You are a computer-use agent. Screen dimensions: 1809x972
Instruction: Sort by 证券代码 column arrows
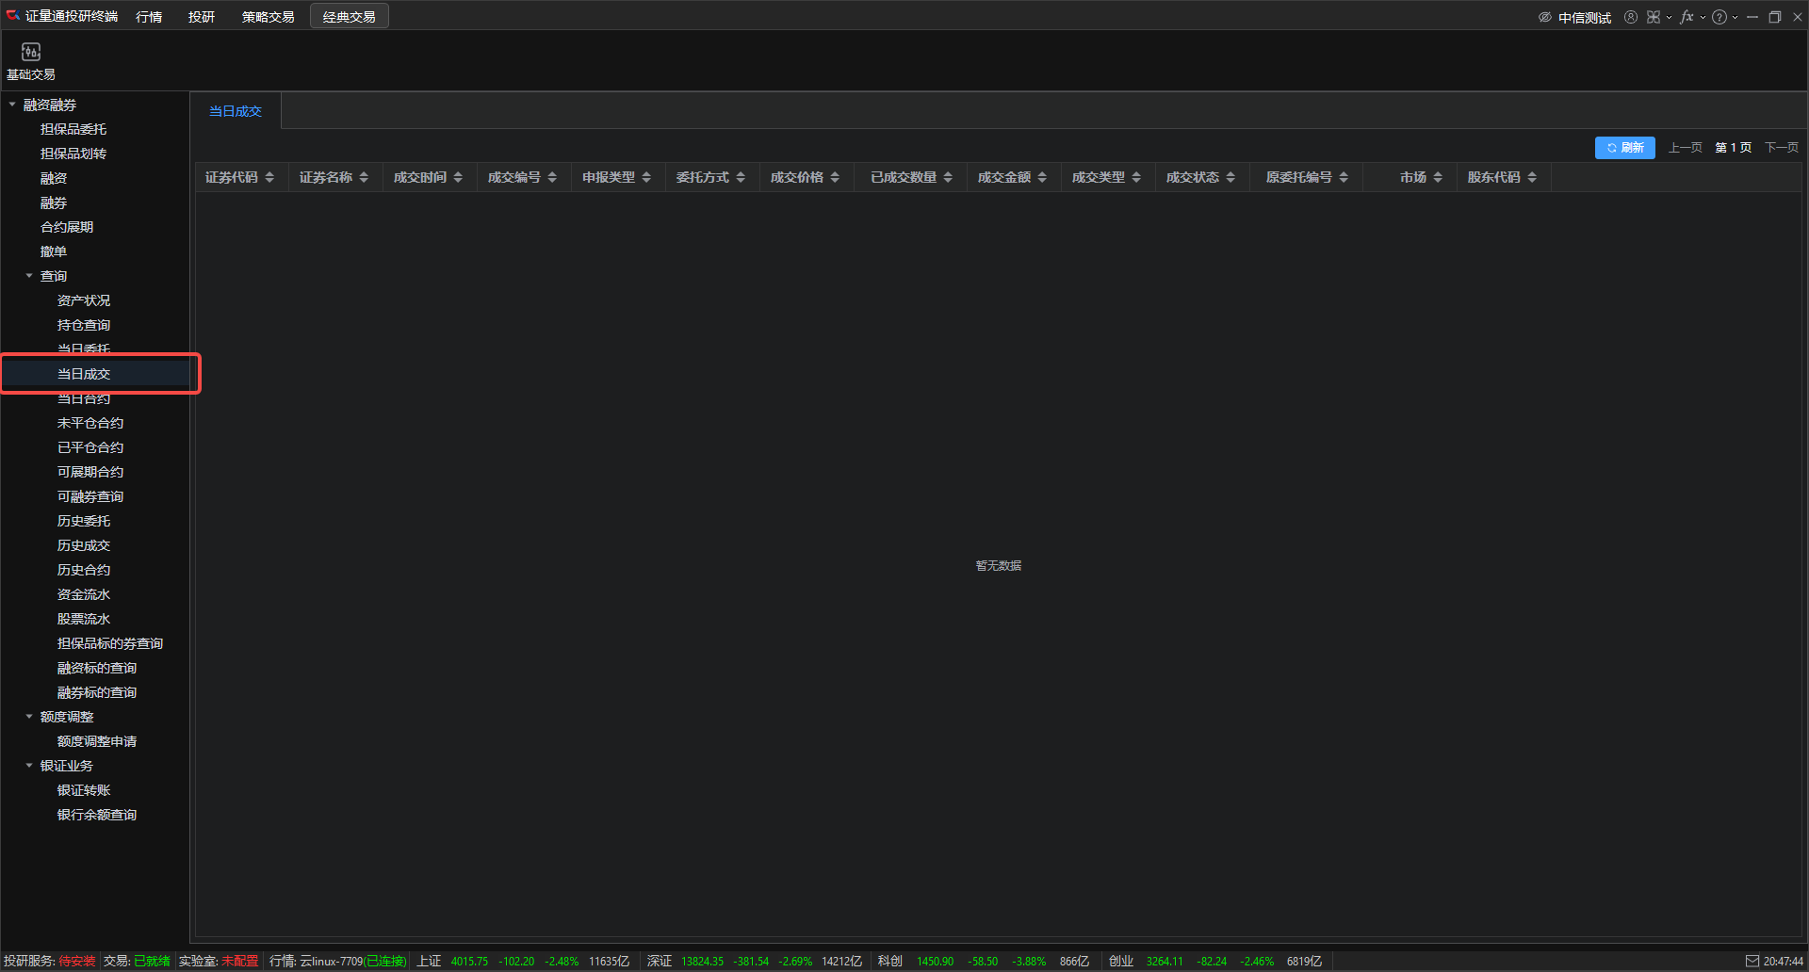point(269,177)
